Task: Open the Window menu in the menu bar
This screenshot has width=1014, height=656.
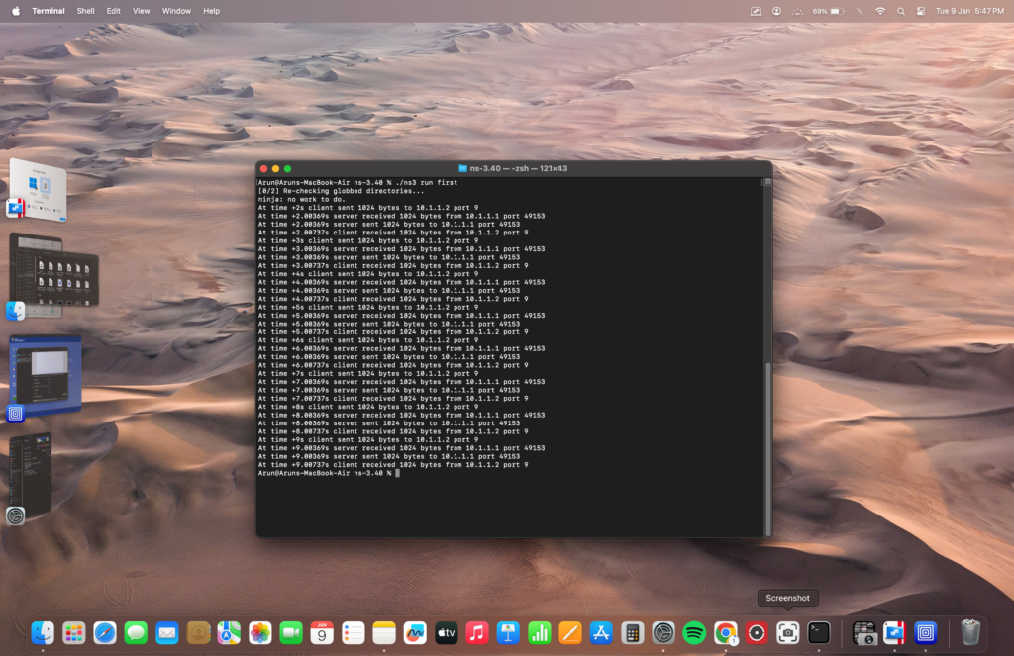Action: pyautogui.click(x=176, y=11)
